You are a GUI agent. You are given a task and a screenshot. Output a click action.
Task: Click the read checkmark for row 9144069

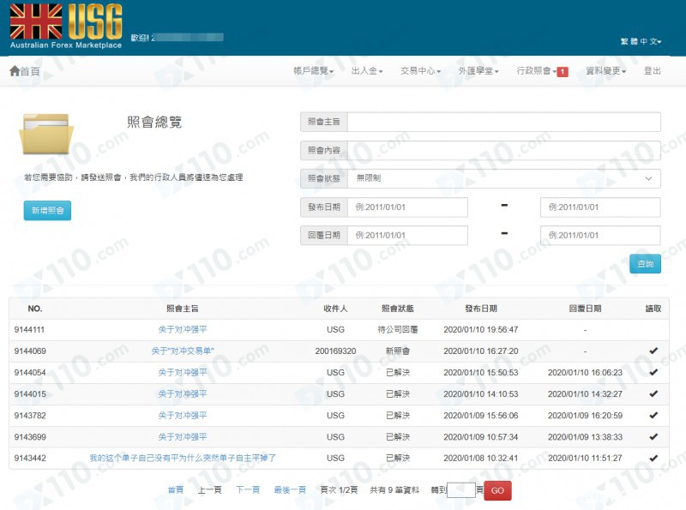pos(653,351)
